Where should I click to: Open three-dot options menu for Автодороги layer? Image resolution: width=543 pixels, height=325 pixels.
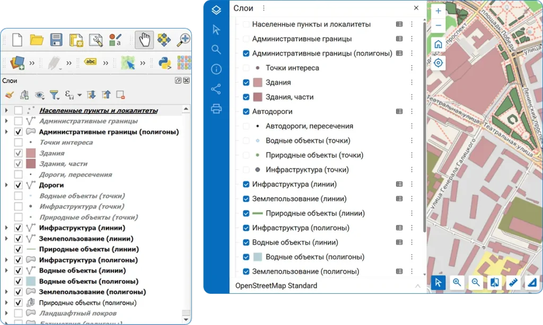coord(411,112)
